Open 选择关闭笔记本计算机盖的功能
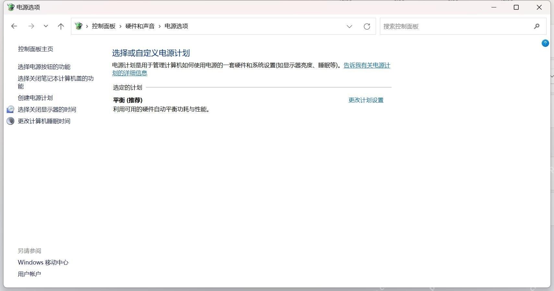Viewport: 554px width, 291px height. coord(56,82)
